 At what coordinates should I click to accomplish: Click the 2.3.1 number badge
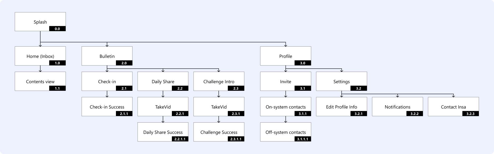[x=236, y=114]
